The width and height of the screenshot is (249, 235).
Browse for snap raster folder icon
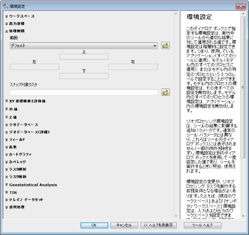[165, 92]
